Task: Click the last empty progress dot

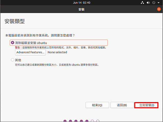Action: (98, 121)
